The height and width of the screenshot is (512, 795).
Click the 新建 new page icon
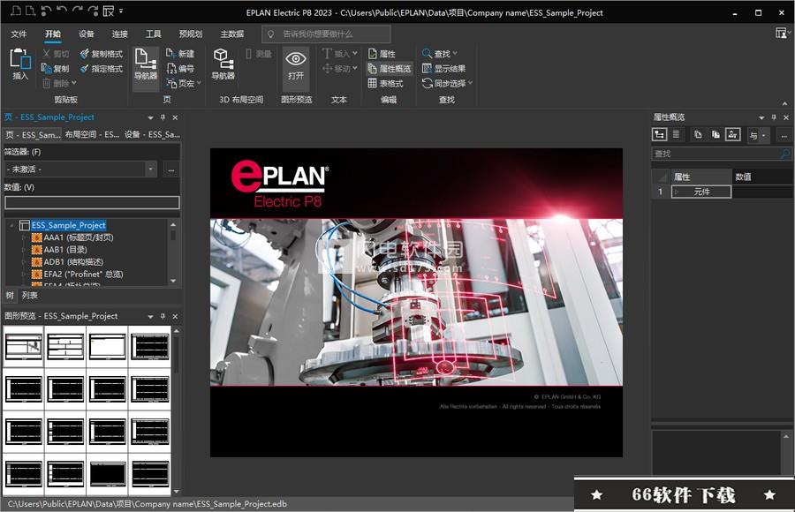170,54
